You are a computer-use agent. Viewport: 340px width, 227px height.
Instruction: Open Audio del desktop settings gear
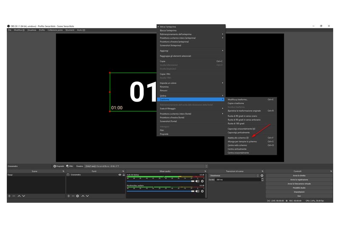202,181
